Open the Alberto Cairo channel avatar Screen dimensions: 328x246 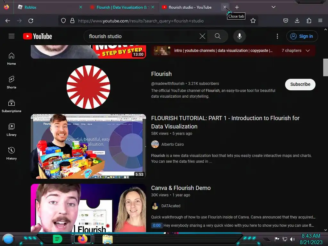tap(155, 144)
